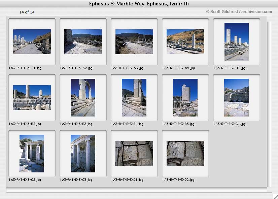Image resolution: width=278 pixels, height=199 pixels.
Task: Click filename label 1A3-R-T-E-3-B4.jpg
Action: coord(127,124)
